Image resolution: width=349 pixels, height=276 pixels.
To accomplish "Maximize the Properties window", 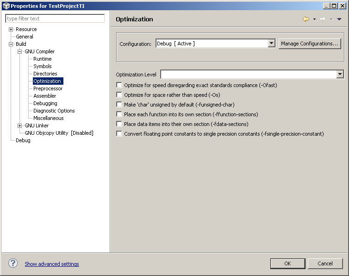I will tap(334, 6).
